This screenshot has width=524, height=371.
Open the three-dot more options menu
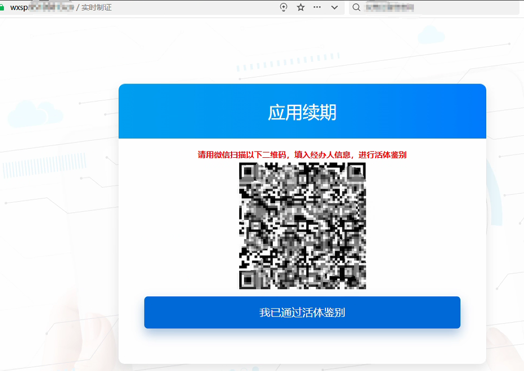point(317,7)
